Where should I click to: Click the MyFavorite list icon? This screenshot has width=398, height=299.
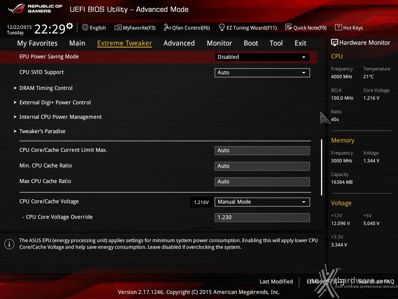(118, 28)
